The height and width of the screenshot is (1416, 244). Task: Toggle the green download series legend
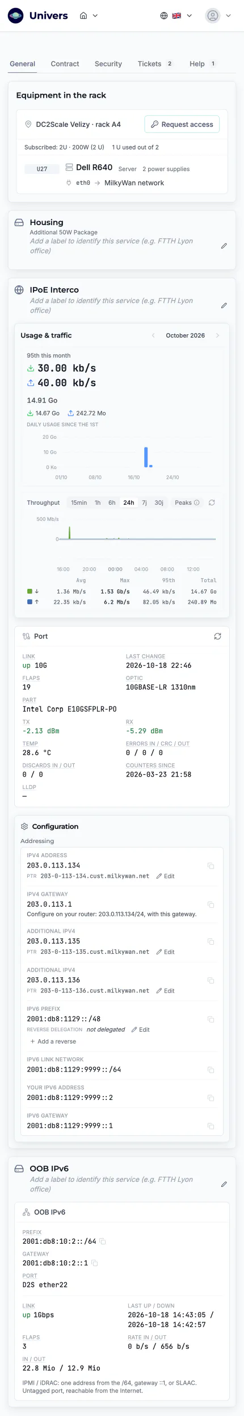click(x=33, y=592)
